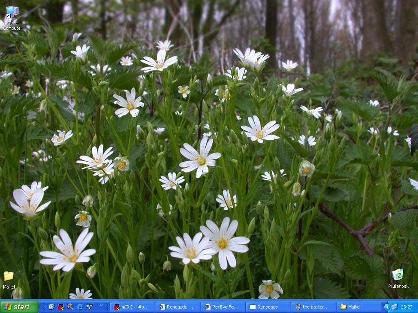Launch Internet Explorer from Quick Launch
This screenshot has width=418, height=313.
point(80,307)
